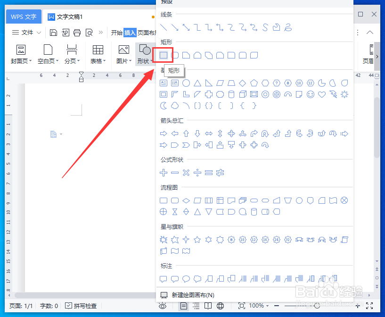Choose the multiplication sign formula shape

(186, 173)
